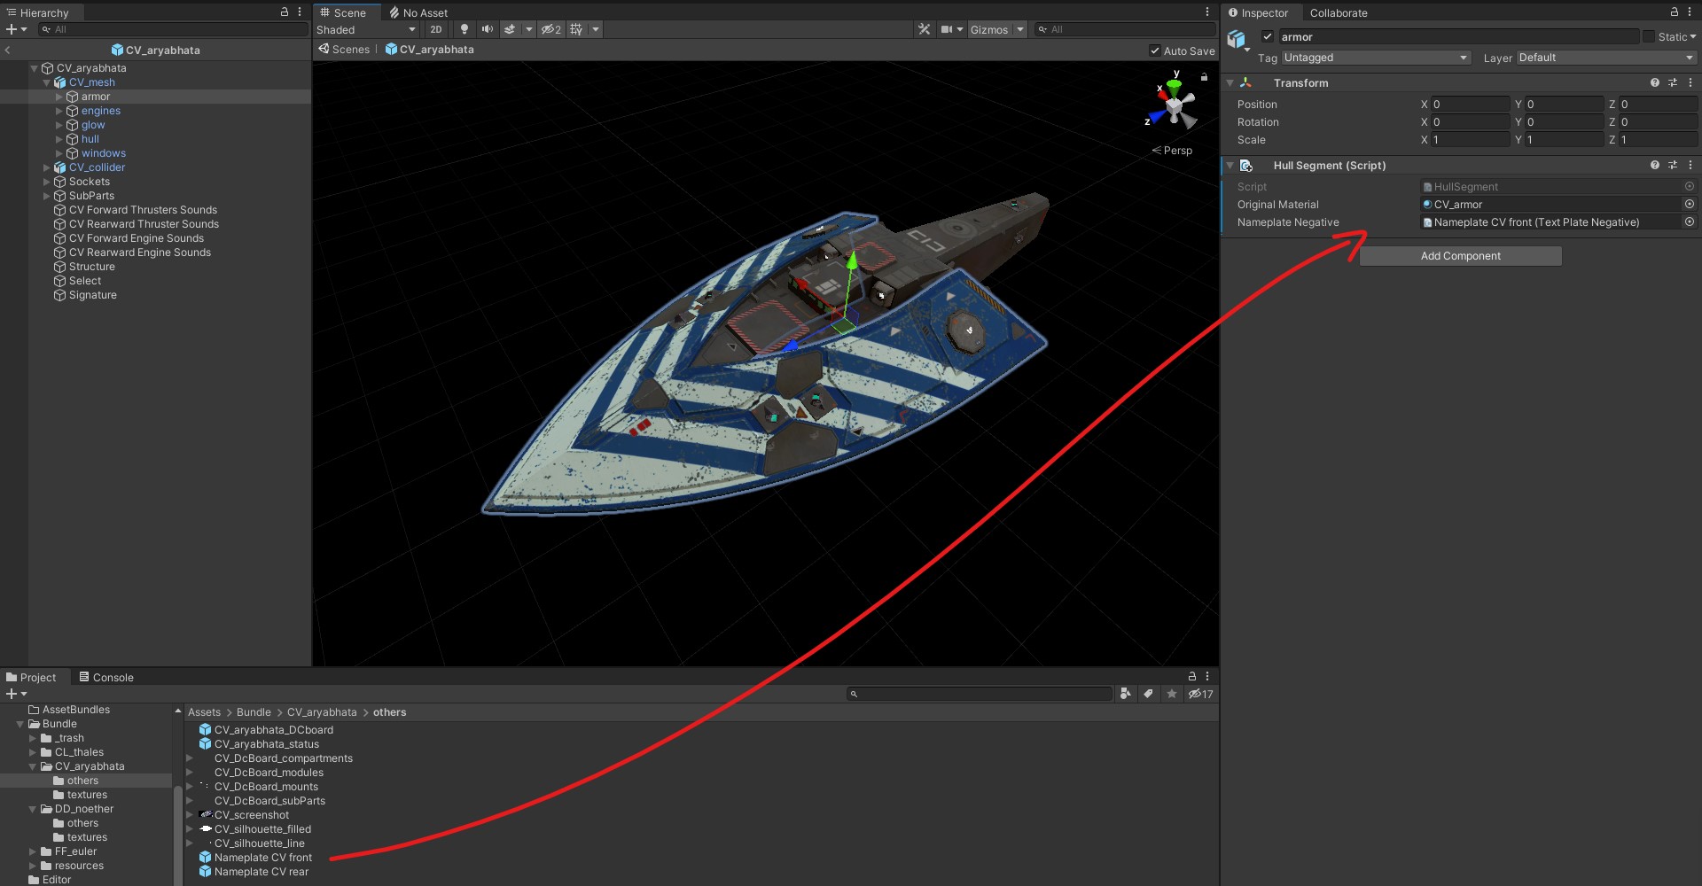This screenshot has width=1702, height=886.
Task: Filter project search by favorites star icon
Action: [1172, 694]
